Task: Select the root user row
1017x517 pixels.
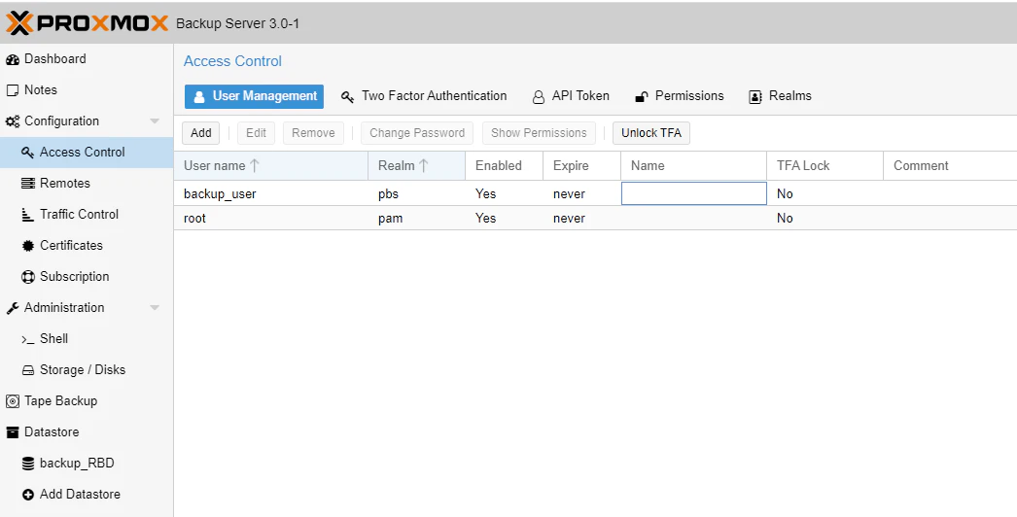Action: (595, 218)
